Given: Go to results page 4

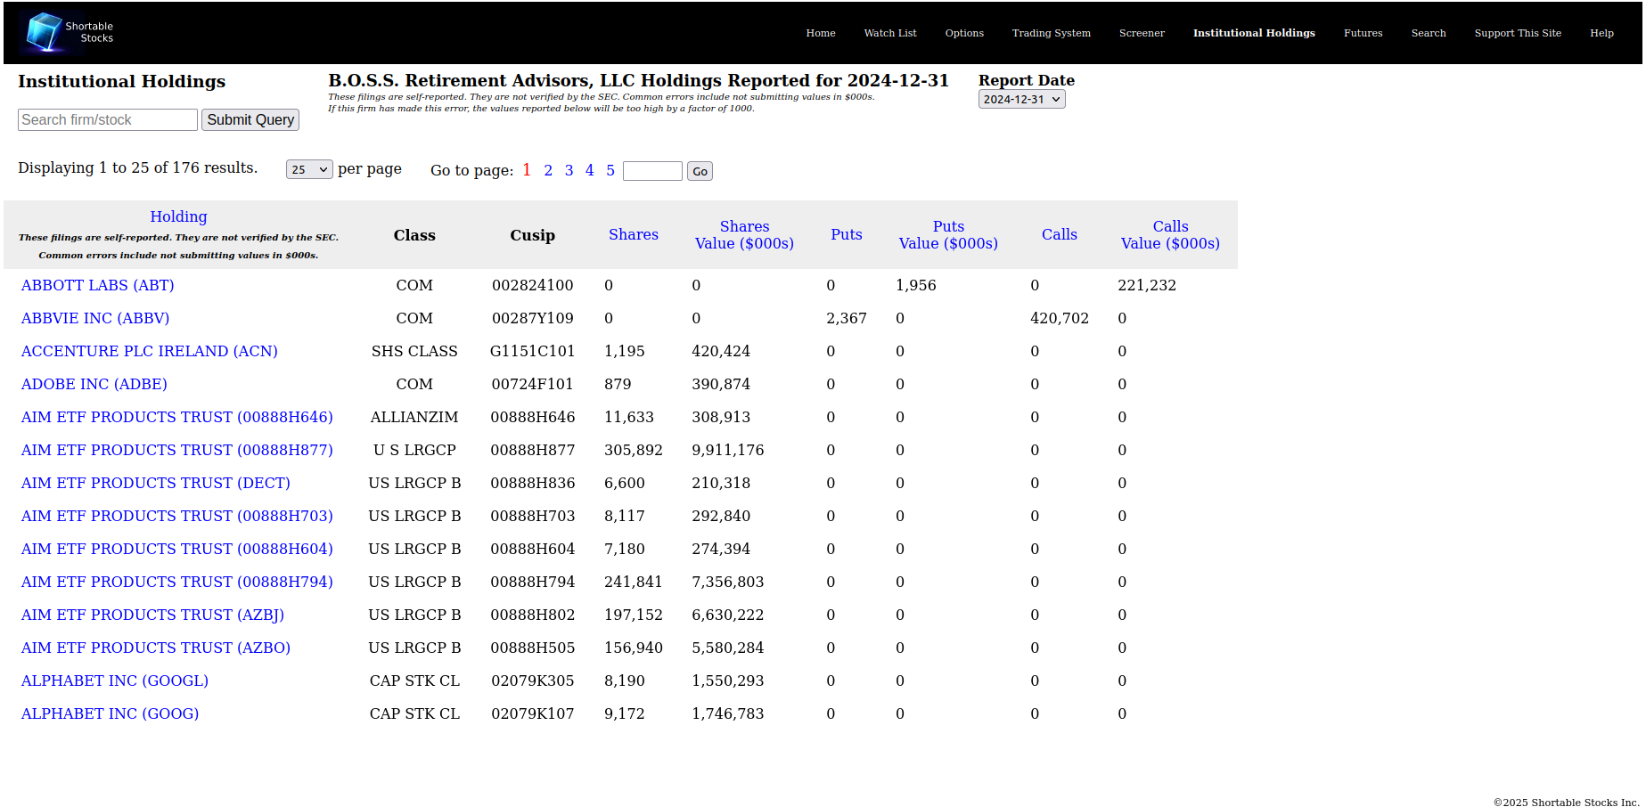Looking at the screenshot, I should click(589, 170).
